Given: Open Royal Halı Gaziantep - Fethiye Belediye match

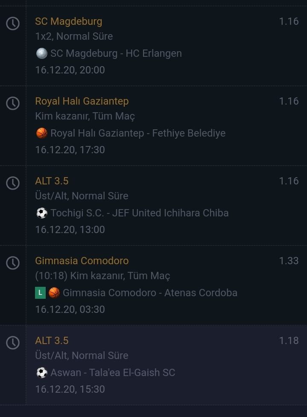Looking at the screenshot, I should point(138,133).
